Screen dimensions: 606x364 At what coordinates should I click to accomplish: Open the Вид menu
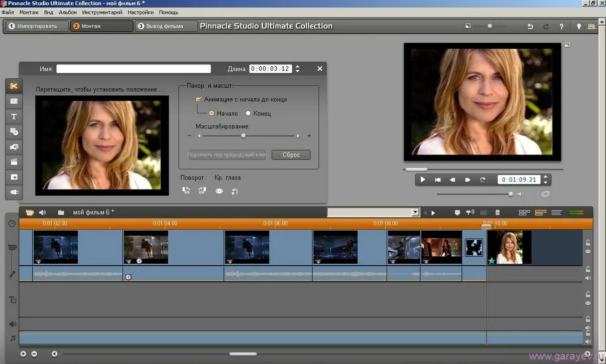(x=49, y=12)
